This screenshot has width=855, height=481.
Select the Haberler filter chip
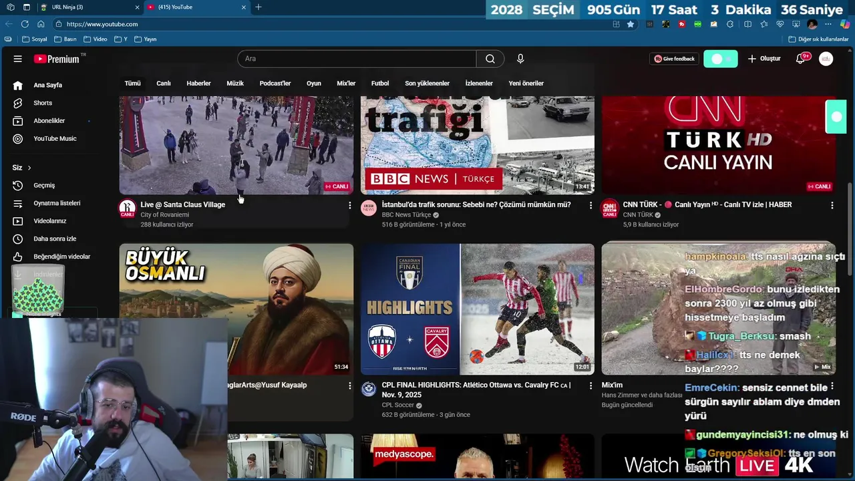coord(198,84)
